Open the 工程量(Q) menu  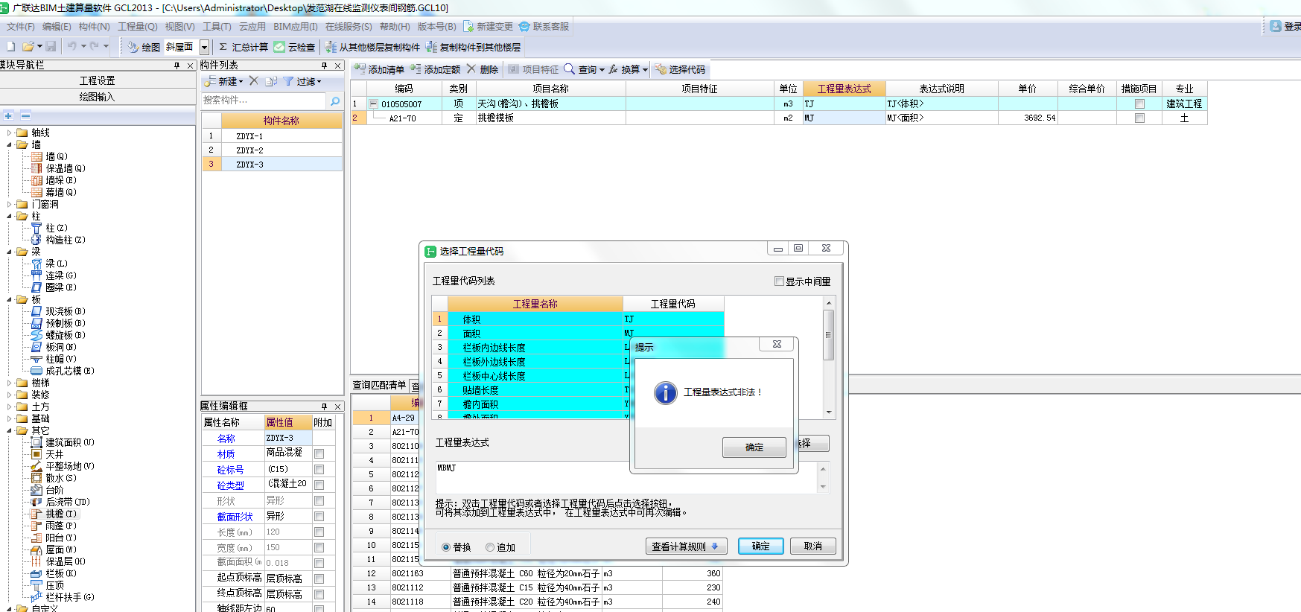pyautogui.click(x=138, y=26)
